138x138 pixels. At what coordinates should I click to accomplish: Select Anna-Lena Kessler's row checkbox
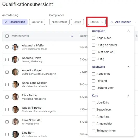coord(7,85)
